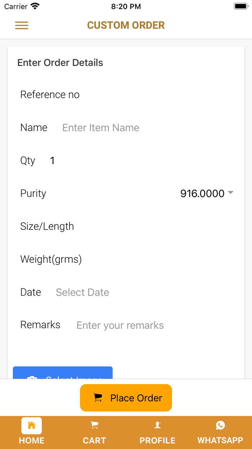Screen dimensions: 252x449
Task: Click the Enter Item Name field
Action: click(144, 128)
